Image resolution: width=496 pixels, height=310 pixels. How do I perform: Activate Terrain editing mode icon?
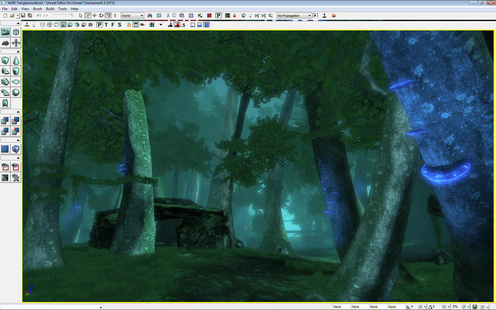(5, 43)
